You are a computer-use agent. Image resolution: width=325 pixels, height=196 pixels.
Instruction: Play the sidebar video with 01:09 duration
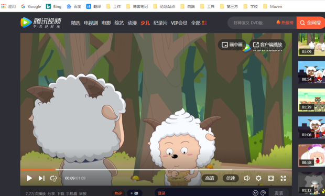[311, 45]
